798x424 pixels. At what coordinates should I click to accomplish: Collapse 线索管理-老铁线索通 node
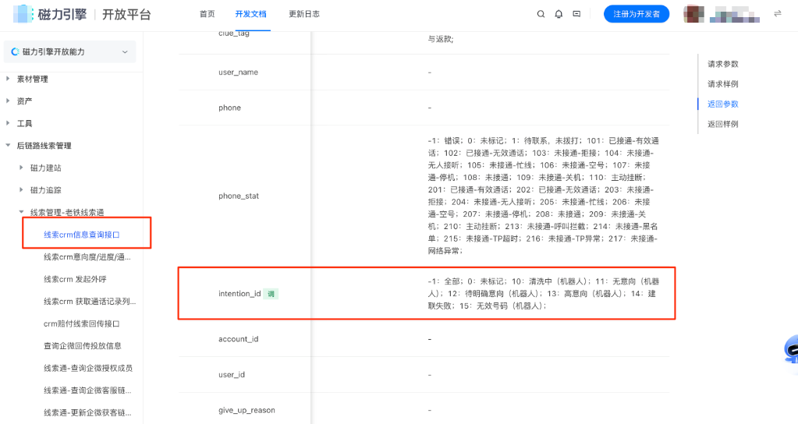[x=21, y=212]
